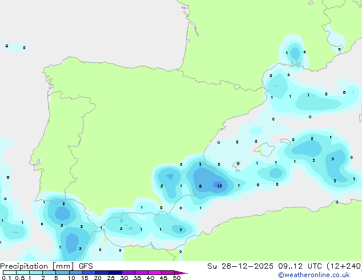Click the 0.5–1 mm legend swatch
Image resolution: width=362 pixels, height=280 pixels.
pyautogui.click(x=23, y=273)
